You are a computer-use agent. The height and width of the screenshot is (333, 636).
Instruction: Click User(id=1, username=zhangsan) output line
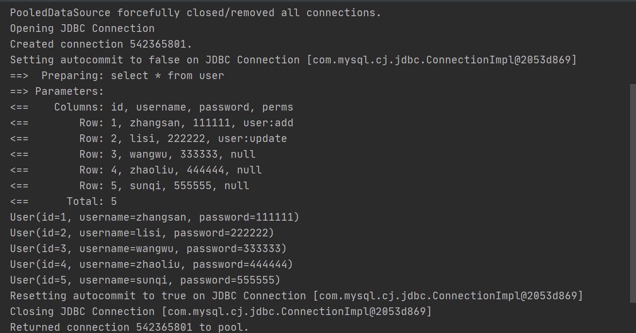(155, 217)
